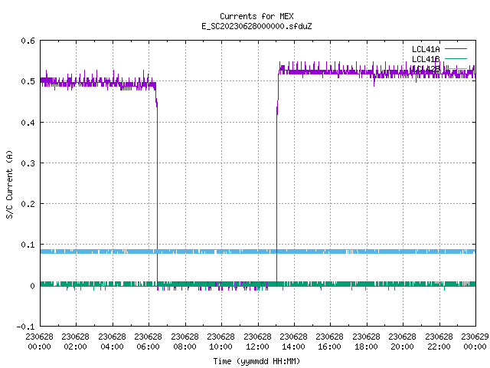Click the 0.2 y-axis tick value
This screenshot has height=368, width=490.
(x=28, y=204)
